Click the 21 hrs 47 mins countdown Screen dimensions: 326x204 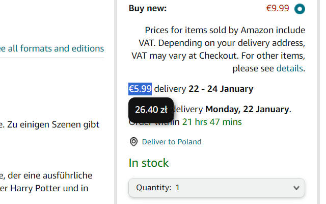[x=212, y=122]
